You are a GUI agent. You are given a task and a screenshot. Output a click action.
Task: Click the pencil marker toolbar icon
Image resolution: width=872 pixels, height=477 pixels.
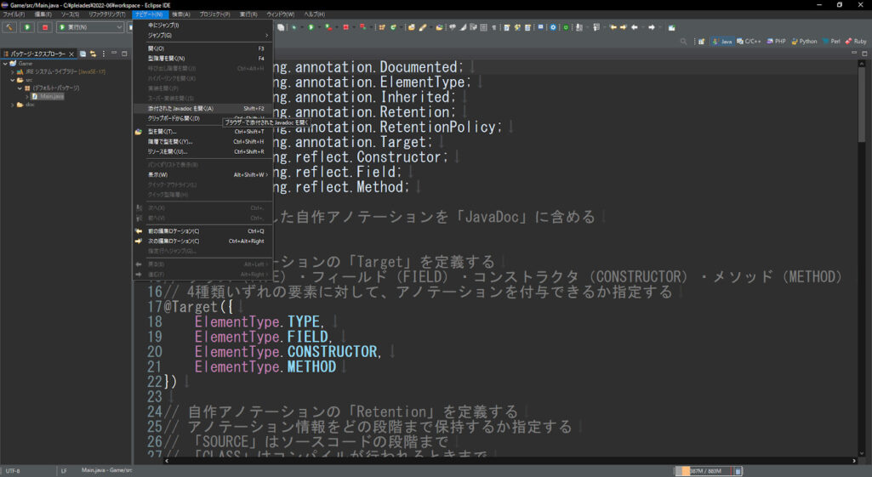[423, 26]
